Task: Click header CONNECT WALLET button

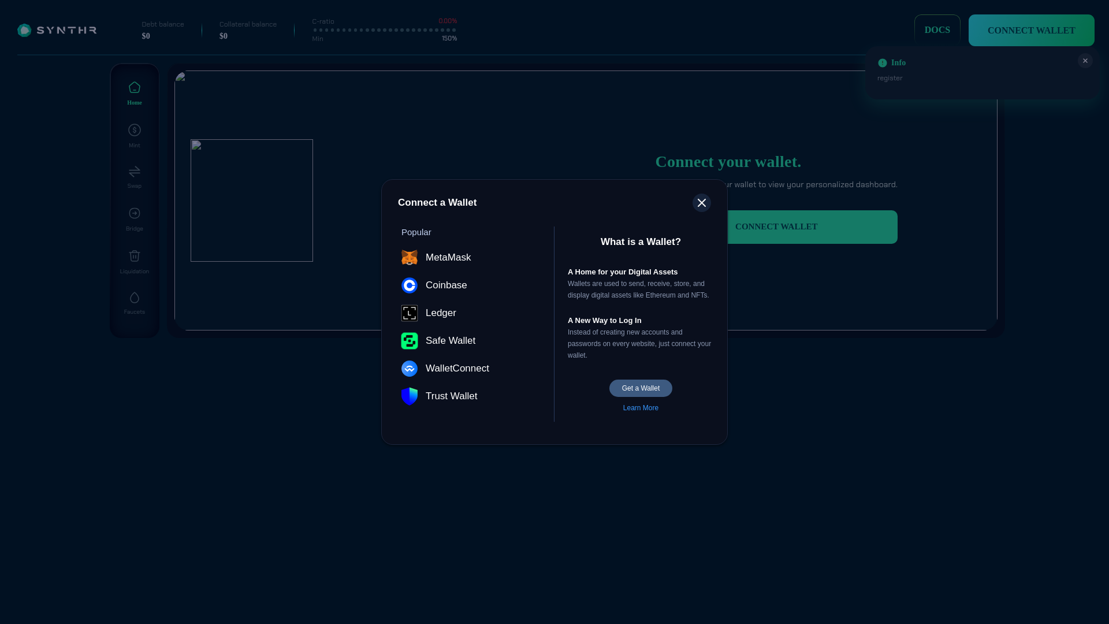Action: tap(1032, 30)
